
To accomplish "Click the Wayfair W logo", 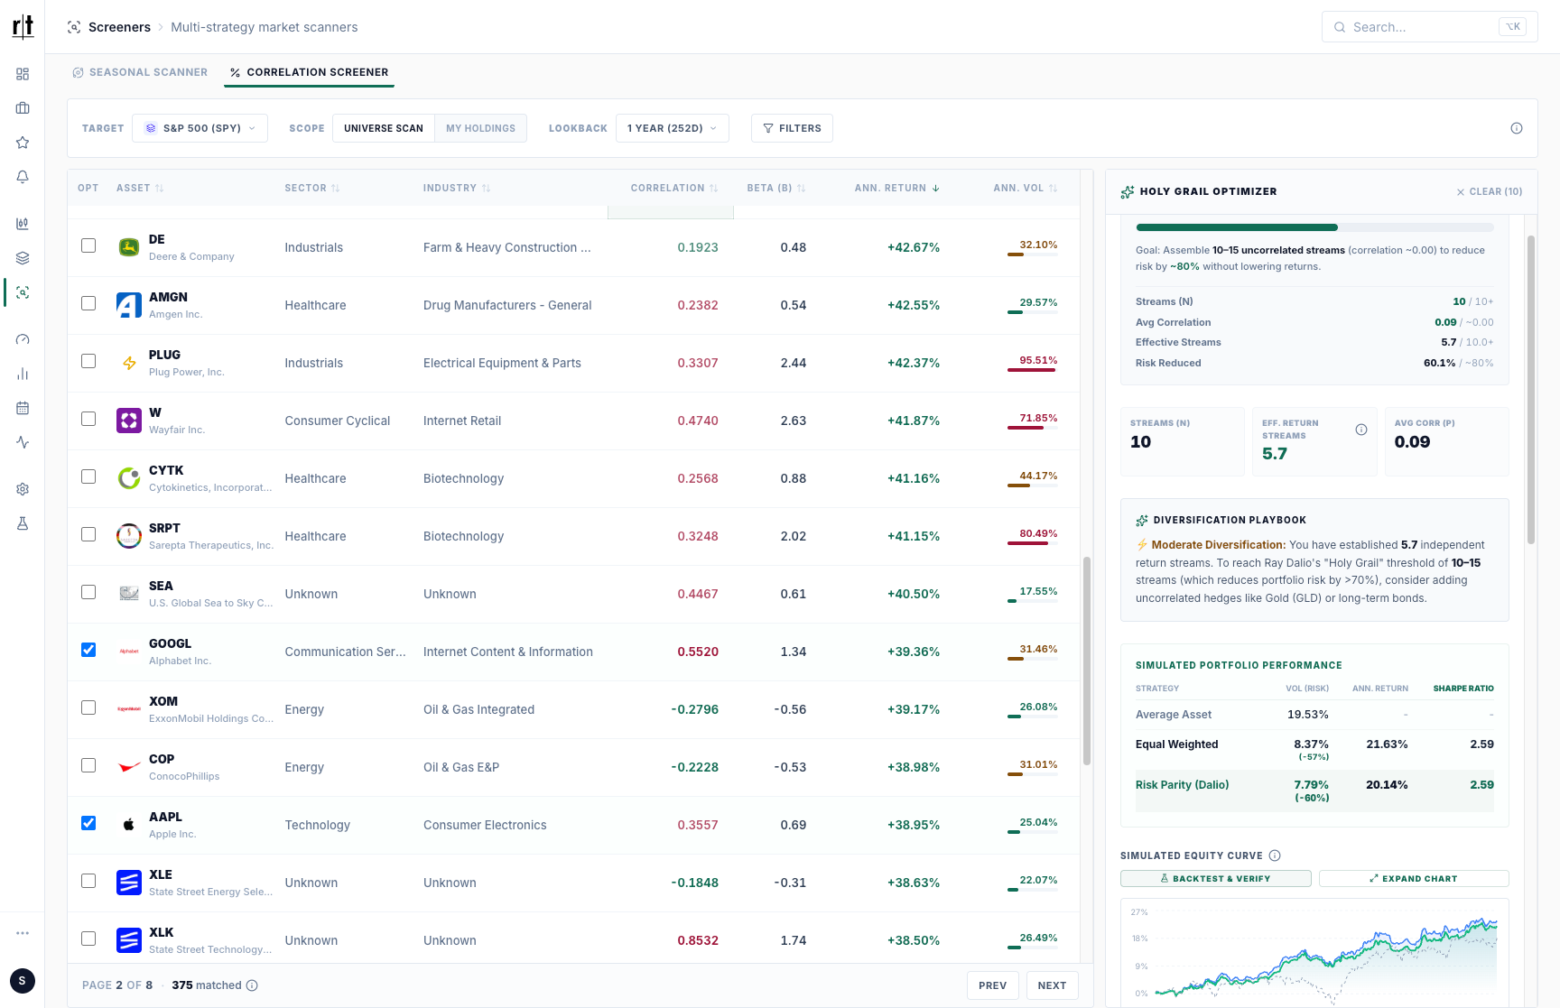I will 129,421.
